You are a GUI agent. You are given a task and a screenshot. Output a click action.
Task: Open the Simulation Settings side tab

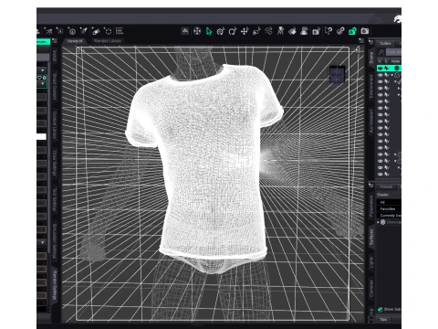[x=55, y=241]
